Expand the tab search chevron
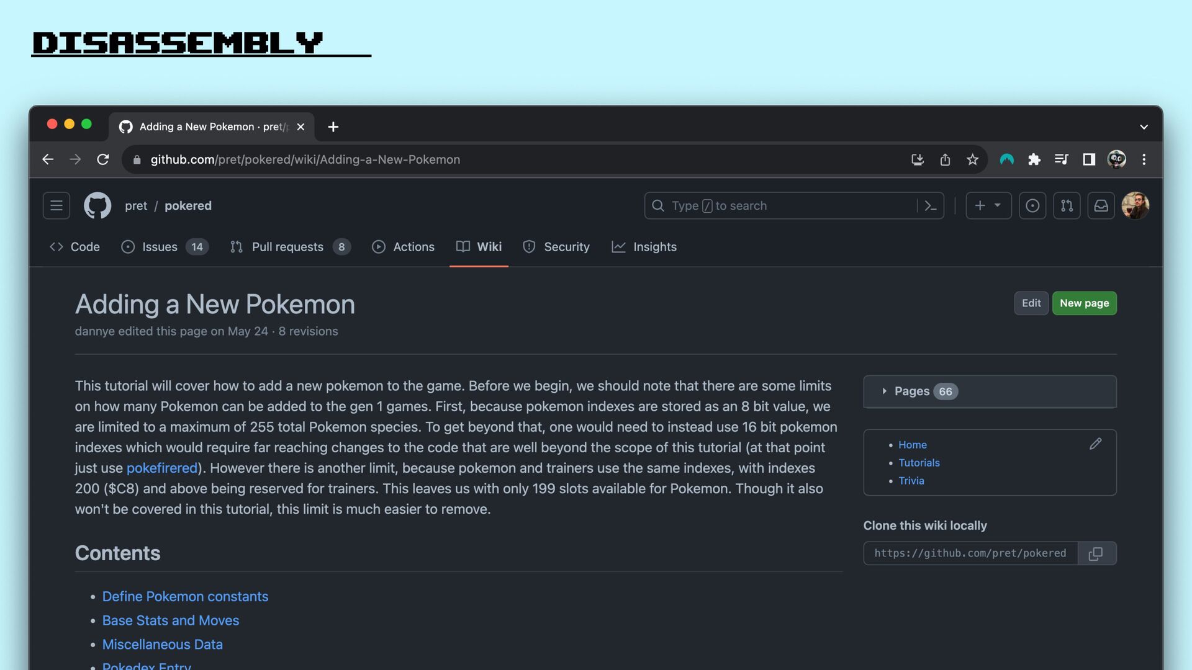This screenshot has width=1192, height=670. (1144, 127)
